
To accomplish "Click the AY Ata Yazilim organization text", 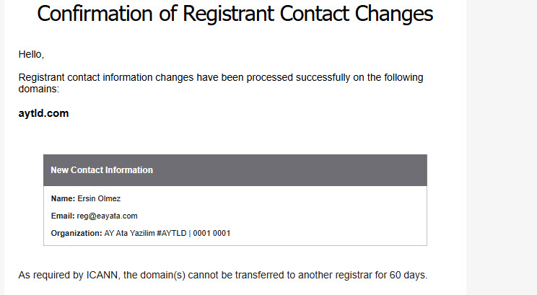I will pyautogui.click(x=129, y=234).
